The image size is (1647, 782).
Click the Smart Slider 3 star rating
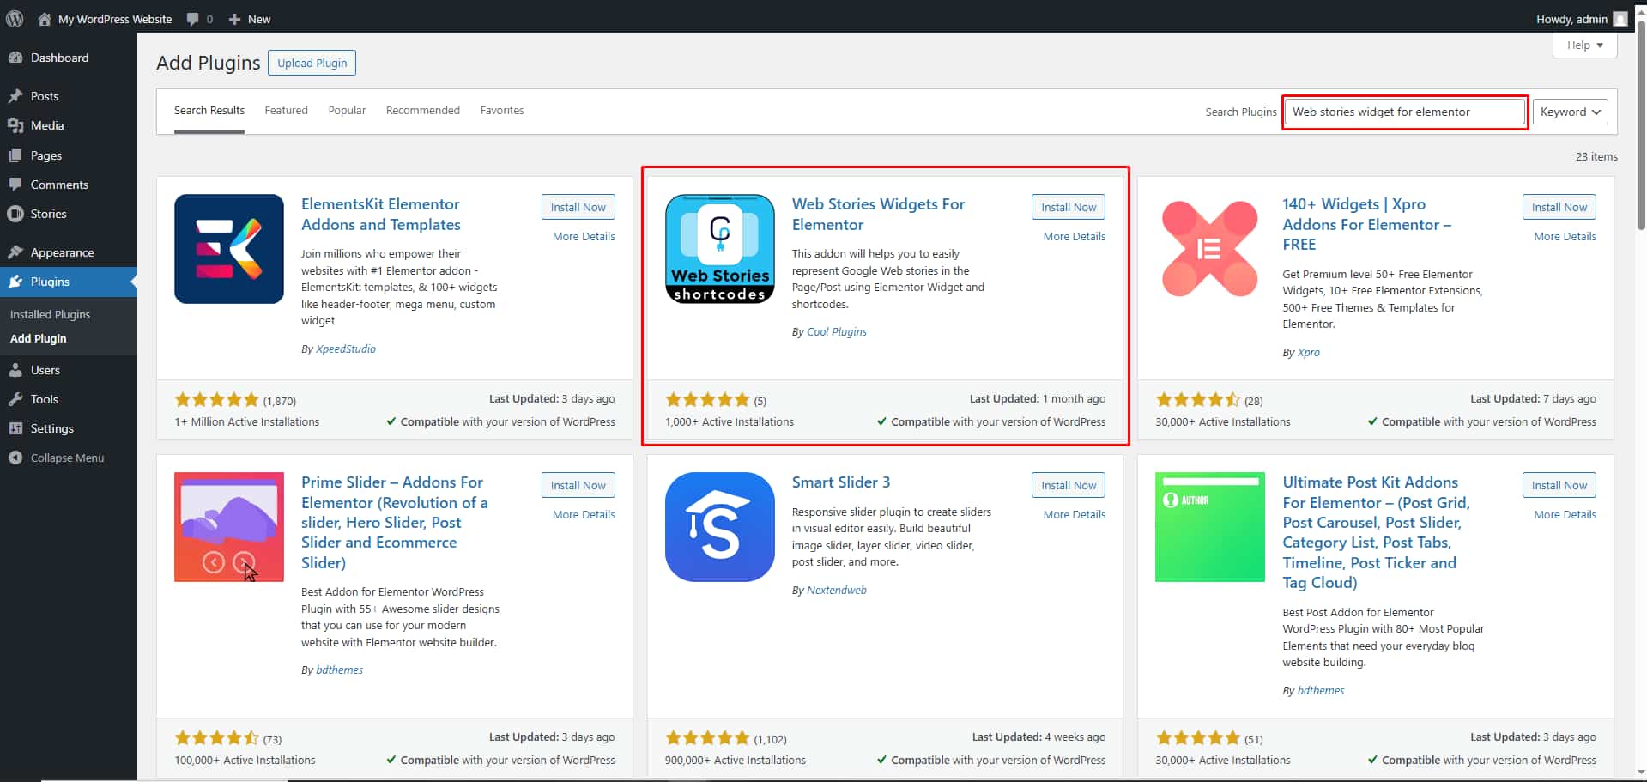tap(707, 738)
